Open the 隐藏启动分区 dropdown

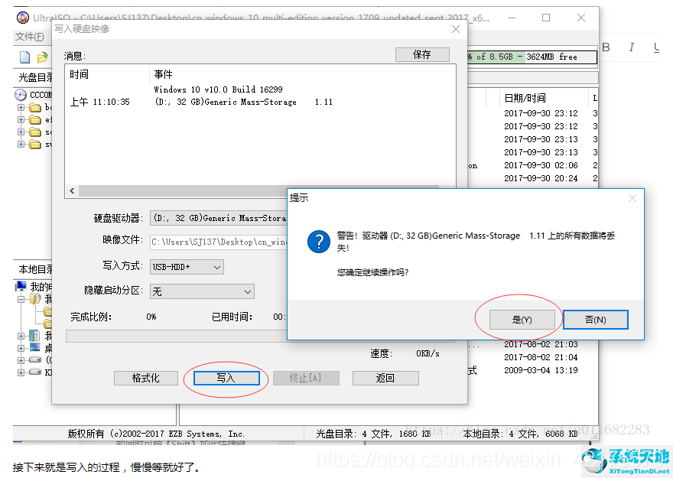[202, 291]
